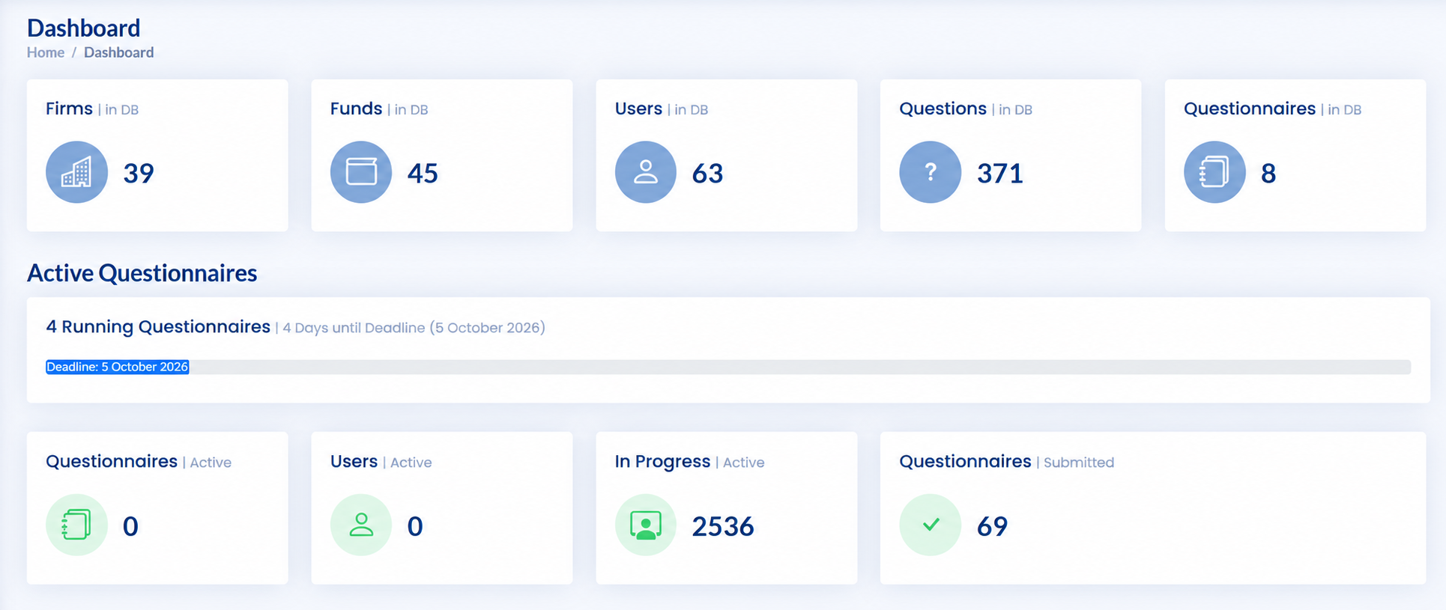The image size is (1446, 610).
Task: Click the Questionnaires notebook icon in DB
Action: [1214, 172]
